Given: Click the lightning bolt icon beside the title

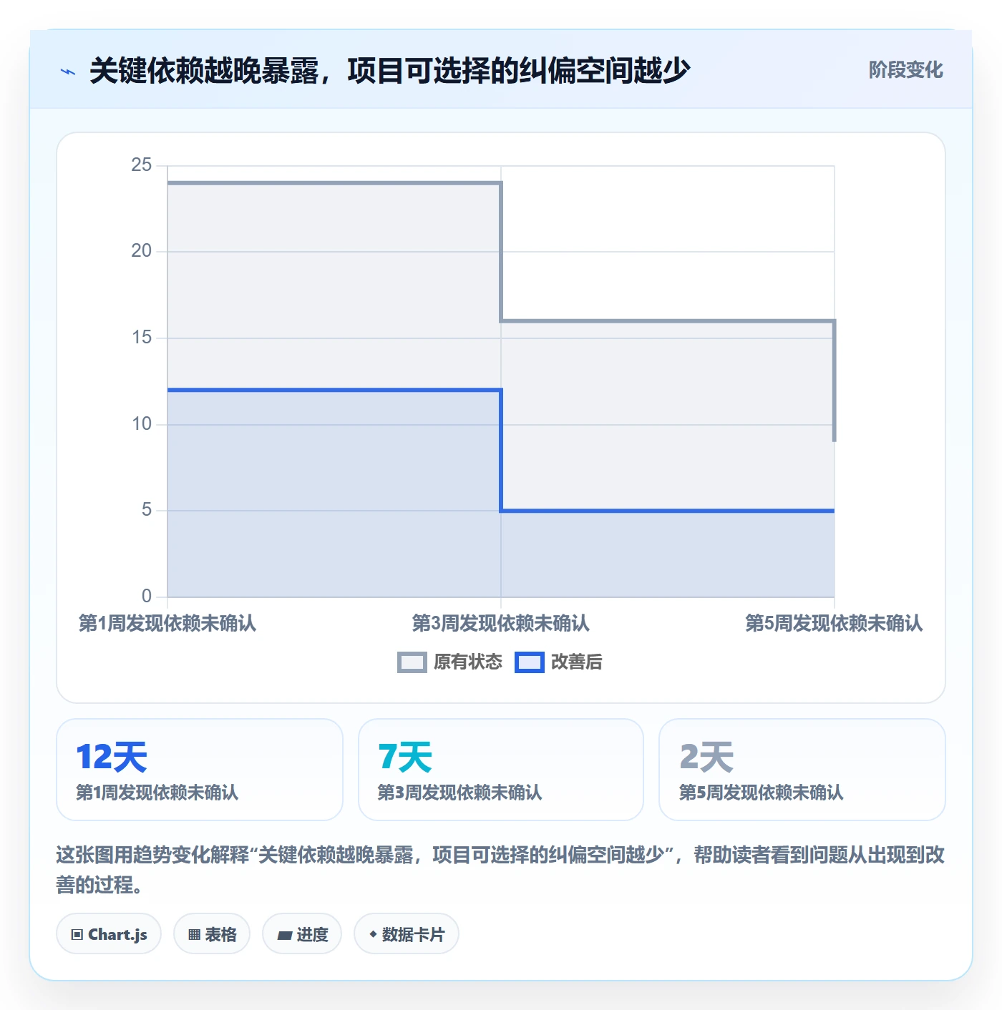Looking at the screenshot, I should click(68, 72).
